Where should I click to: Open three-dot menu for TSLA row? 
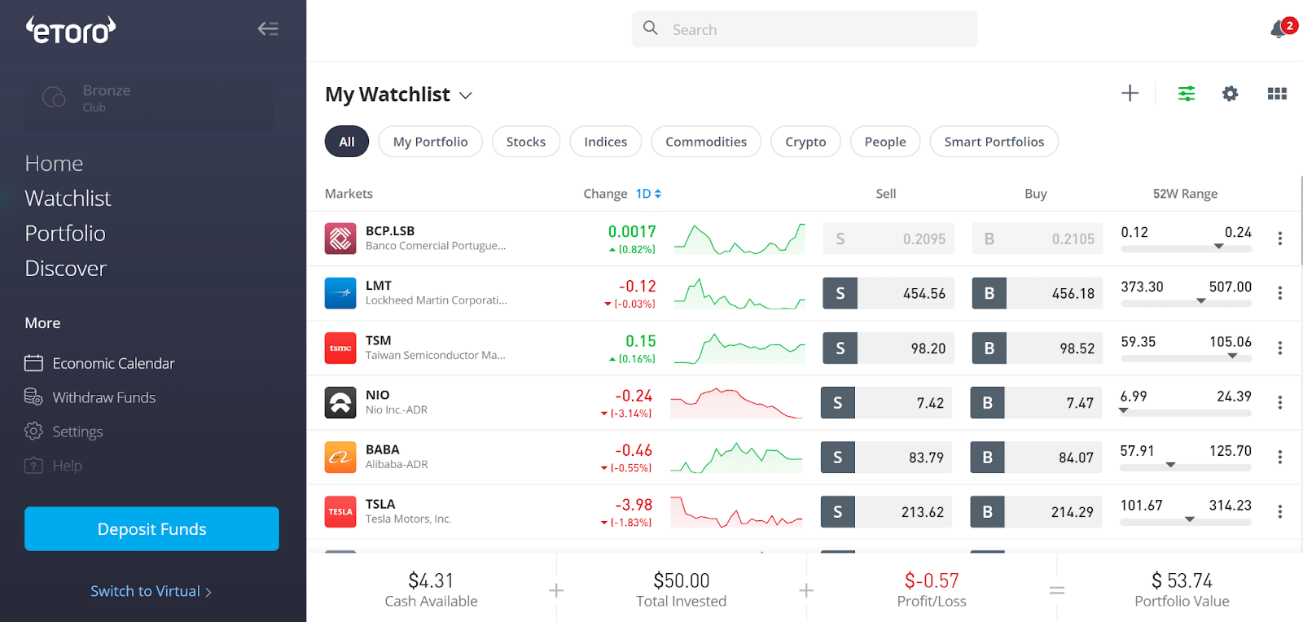coord(1279,511)
